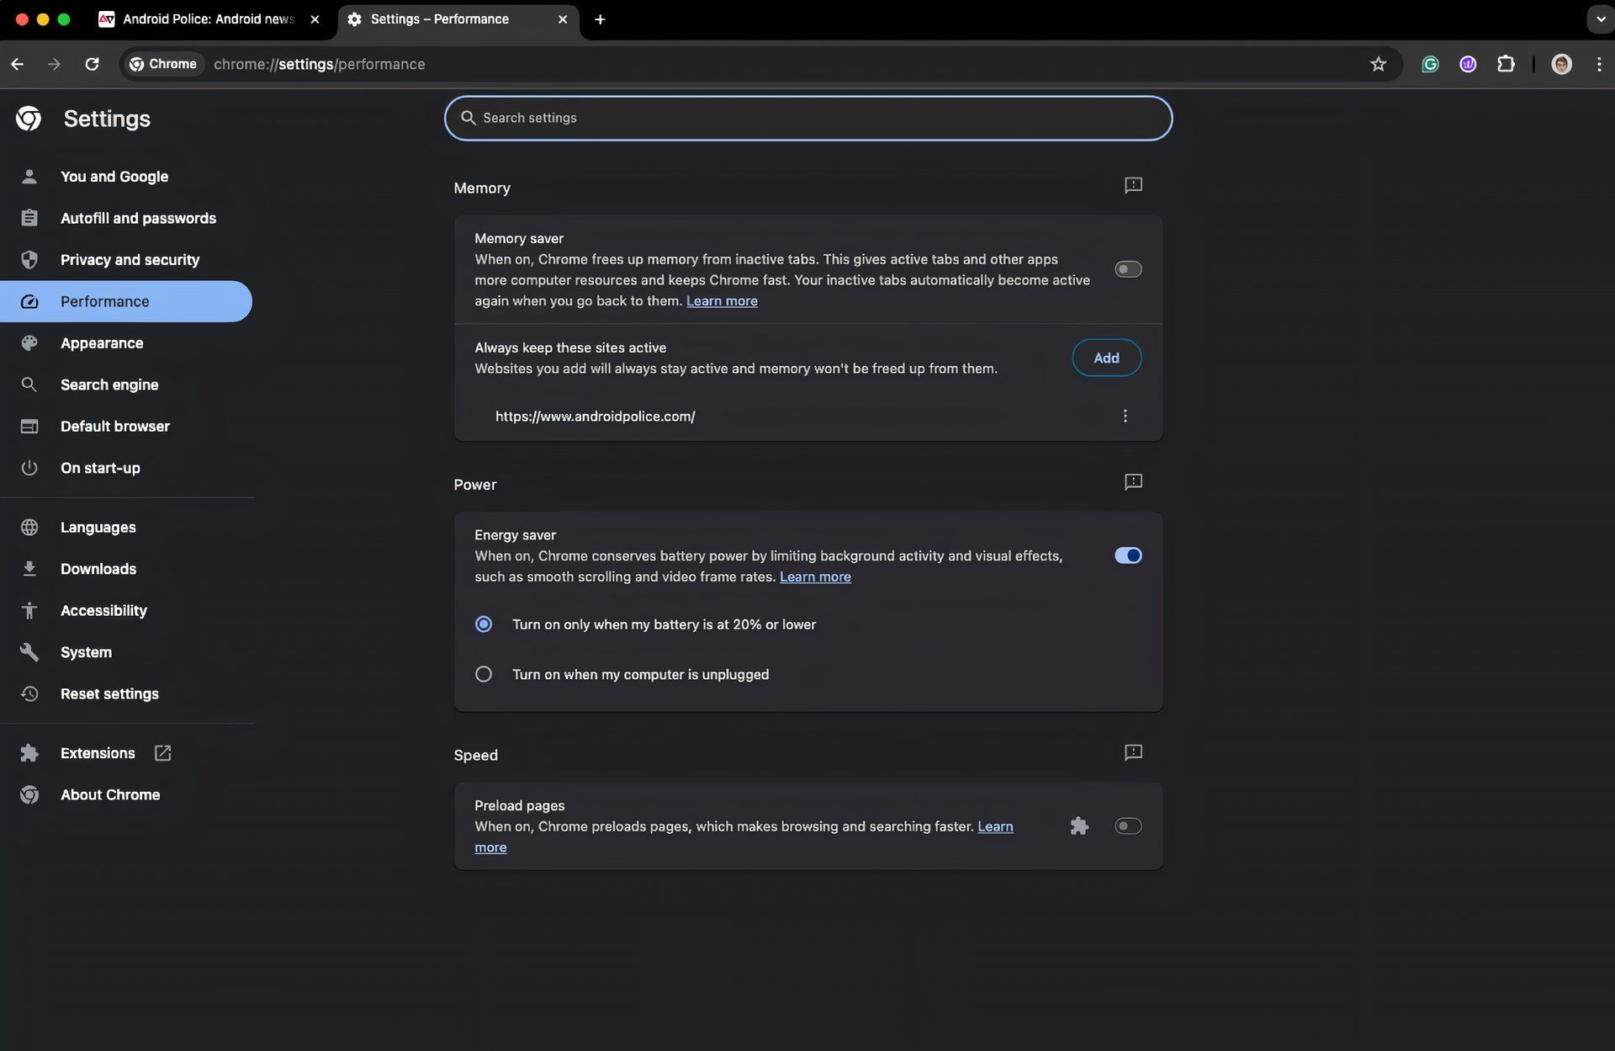Click the Add button for active sites
1615x1051 pixels.
(x=1105, y=358)
